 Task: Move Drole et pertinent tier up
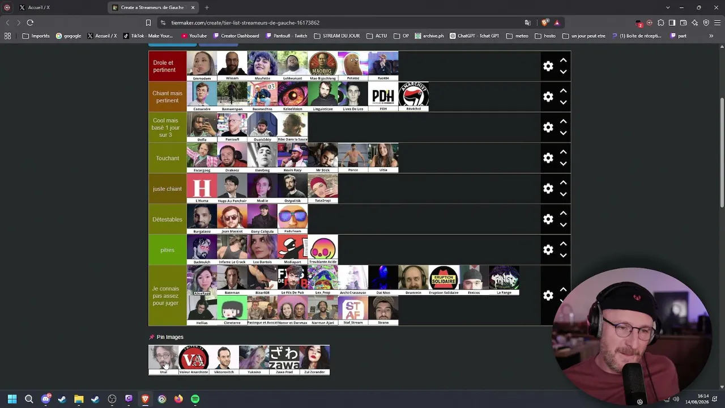click(563, 60)
